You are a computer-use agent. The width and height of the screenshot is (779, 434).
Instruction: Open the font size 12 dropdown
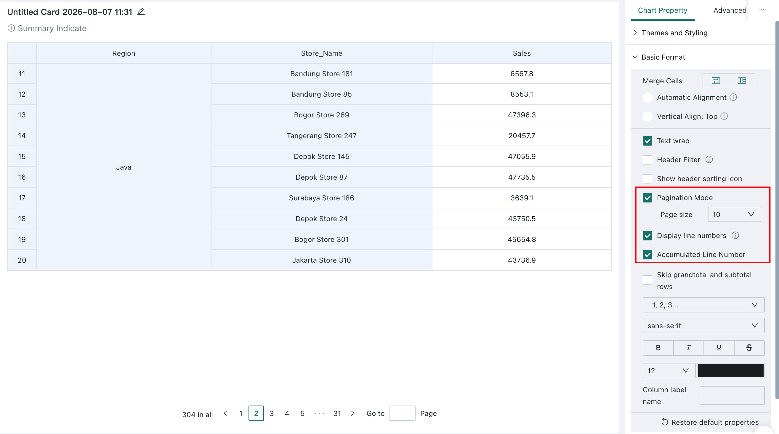669,371
